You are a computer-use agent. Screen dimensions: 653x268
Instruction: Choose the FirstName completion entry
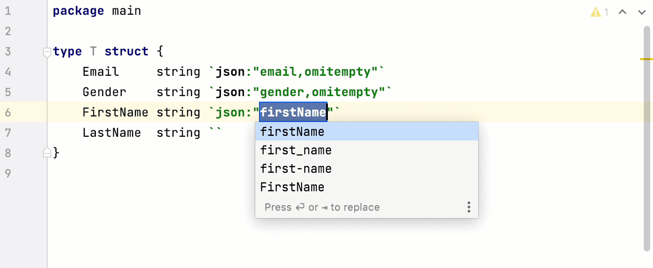click(292, 187)
